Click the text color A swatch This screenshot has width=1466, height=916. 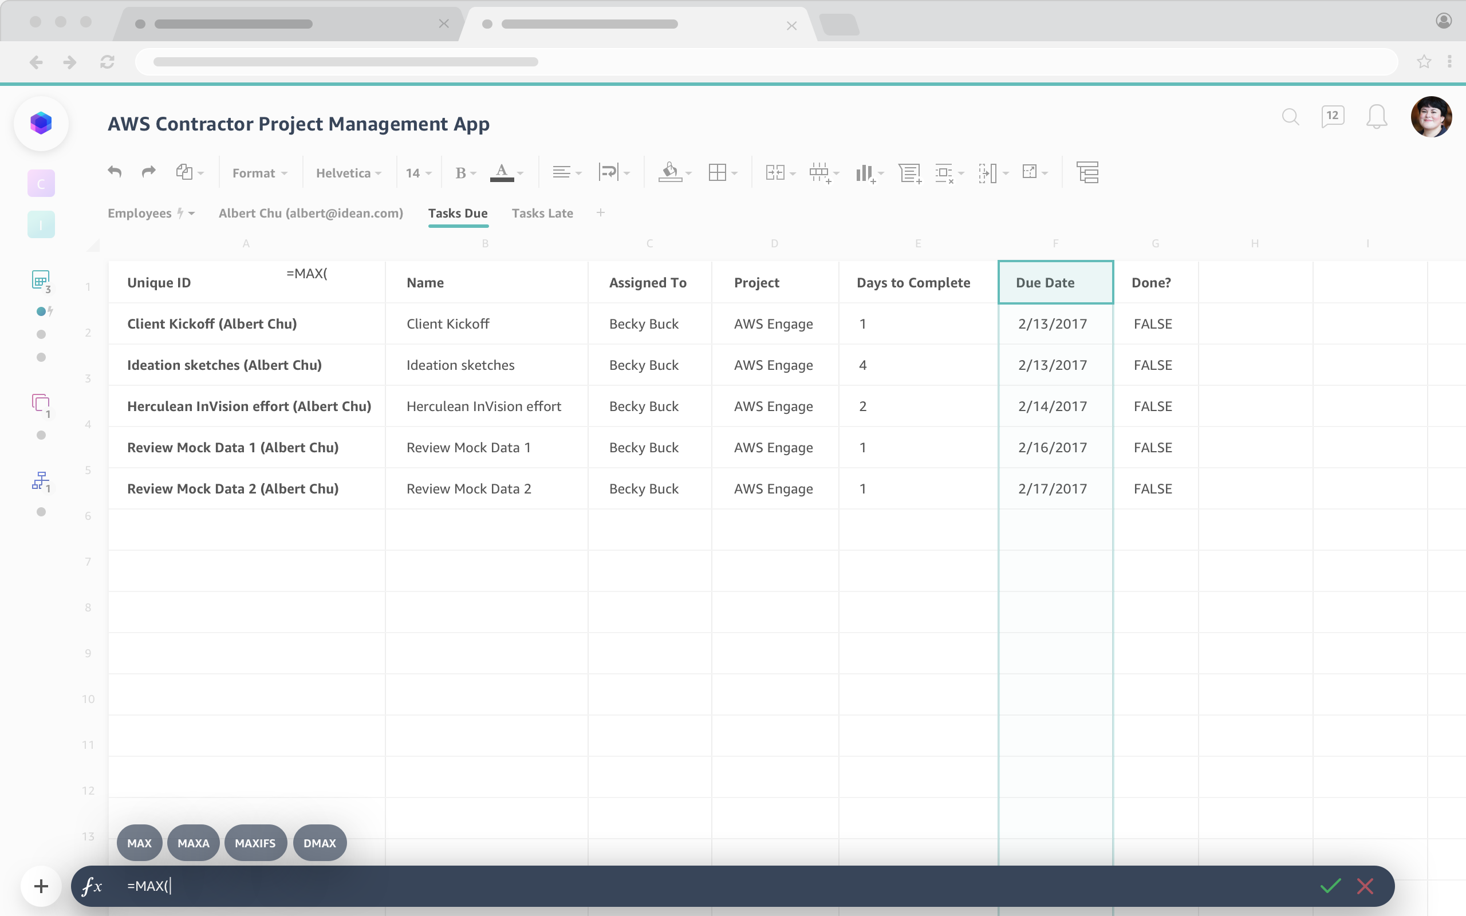[502, 172]
